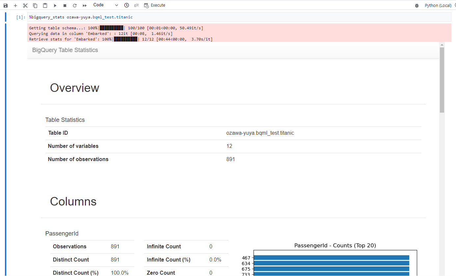Select the cell input containing %bigquery_stats

click(81, 17)
